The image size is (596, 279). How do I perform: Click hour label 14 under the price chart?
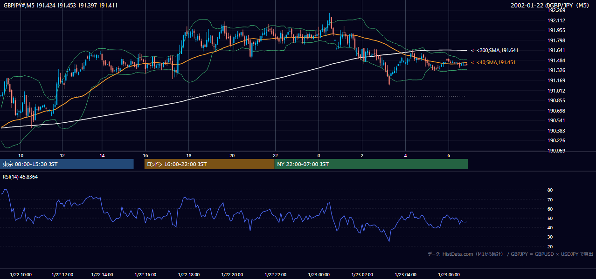[102, 155]
